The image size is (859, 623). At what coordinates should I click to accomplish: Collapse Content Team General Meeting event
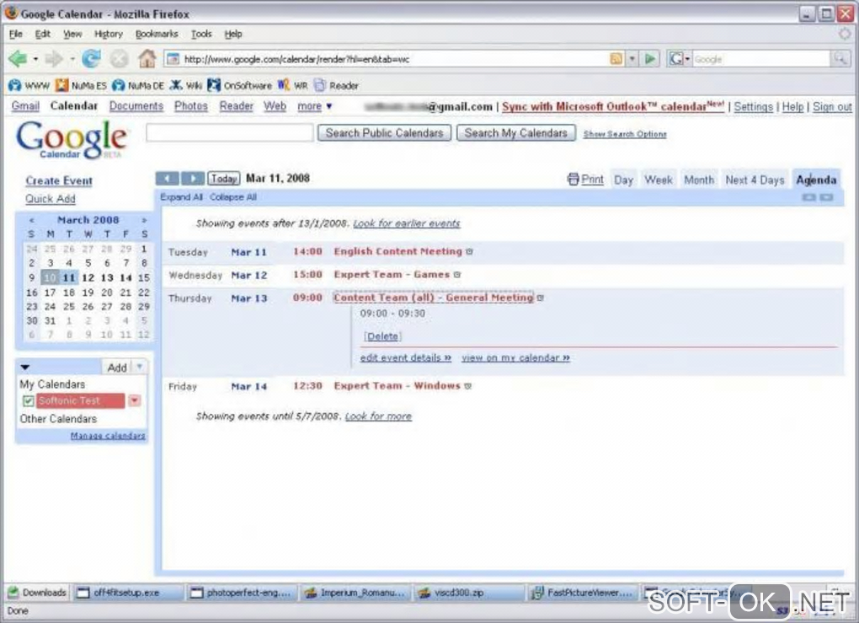click(433, 298)
